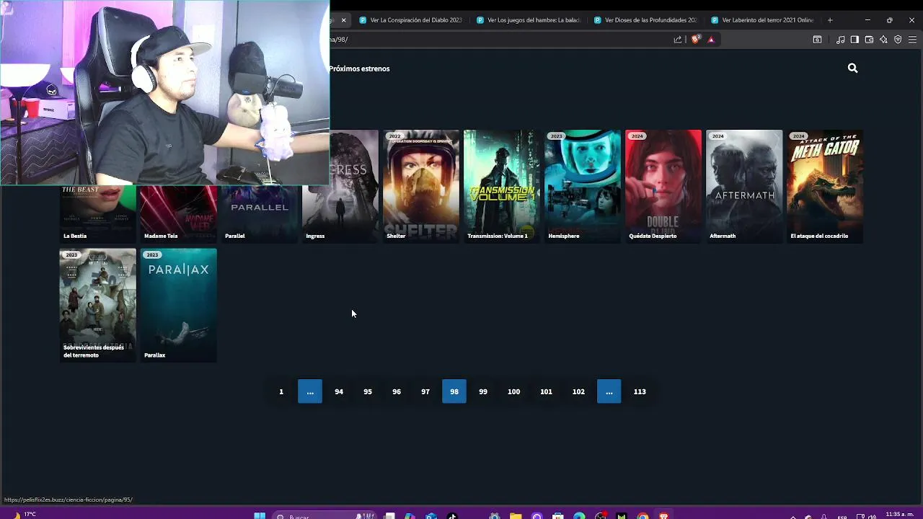
Task: Click the 2024 year badge on Aftermath
Action: [x=717, y=136]
